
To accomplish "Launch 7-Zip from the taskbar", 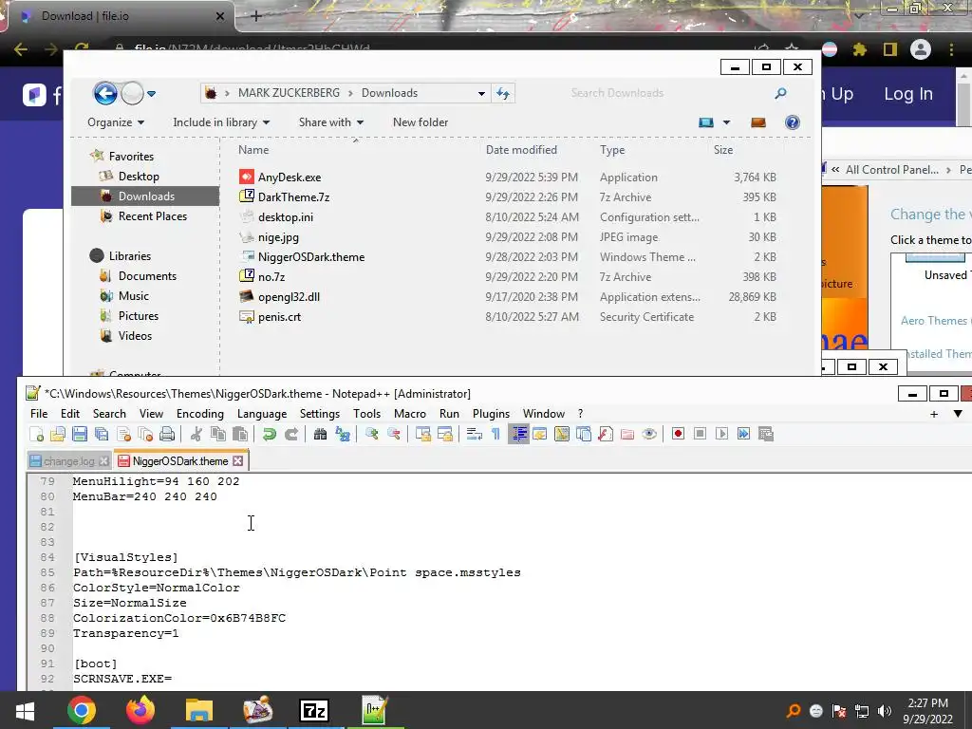I will coord(313,711).
